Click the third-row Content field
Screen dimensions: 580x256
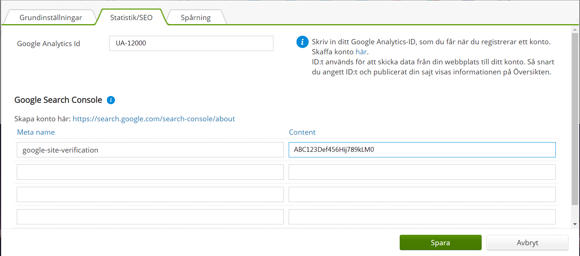point(422,194)
